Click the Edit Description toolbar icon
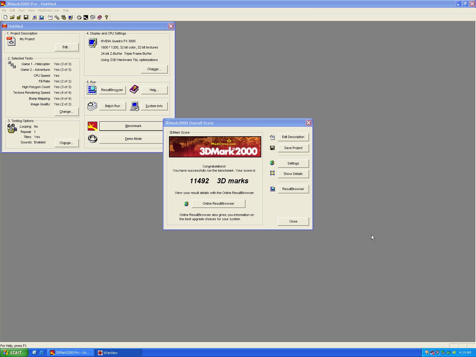This screenshot has height=357, width=476. pos(50,18)
